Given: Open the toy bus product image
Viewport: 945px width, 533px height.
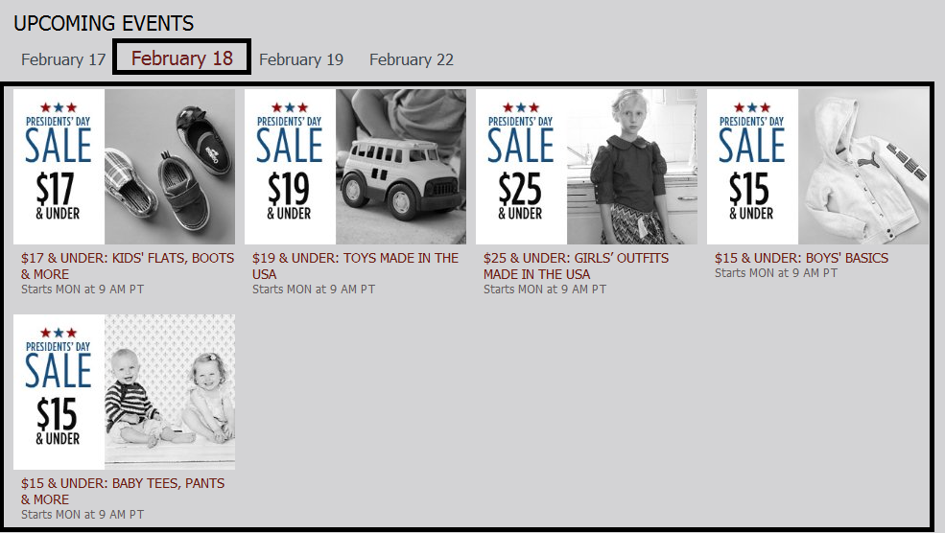Looking at the screenshot, I should (x=401, y=166).
